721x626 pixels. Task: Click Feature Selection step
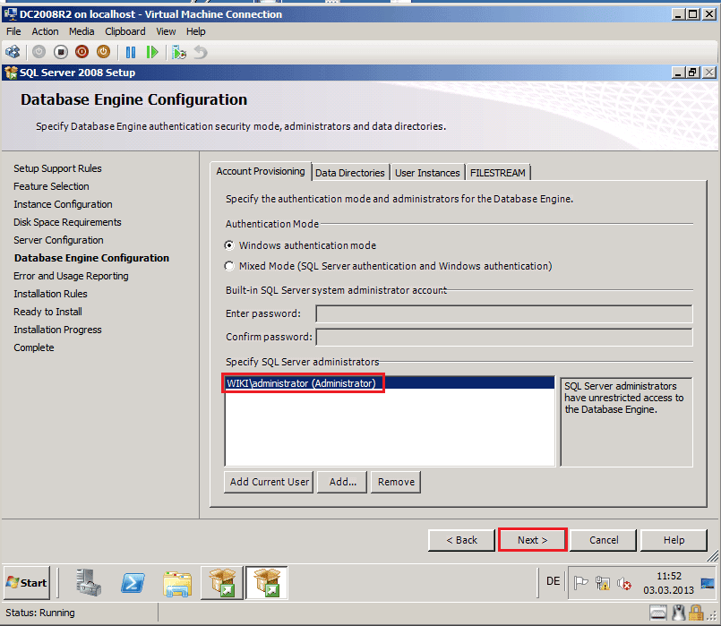[51, 186]
